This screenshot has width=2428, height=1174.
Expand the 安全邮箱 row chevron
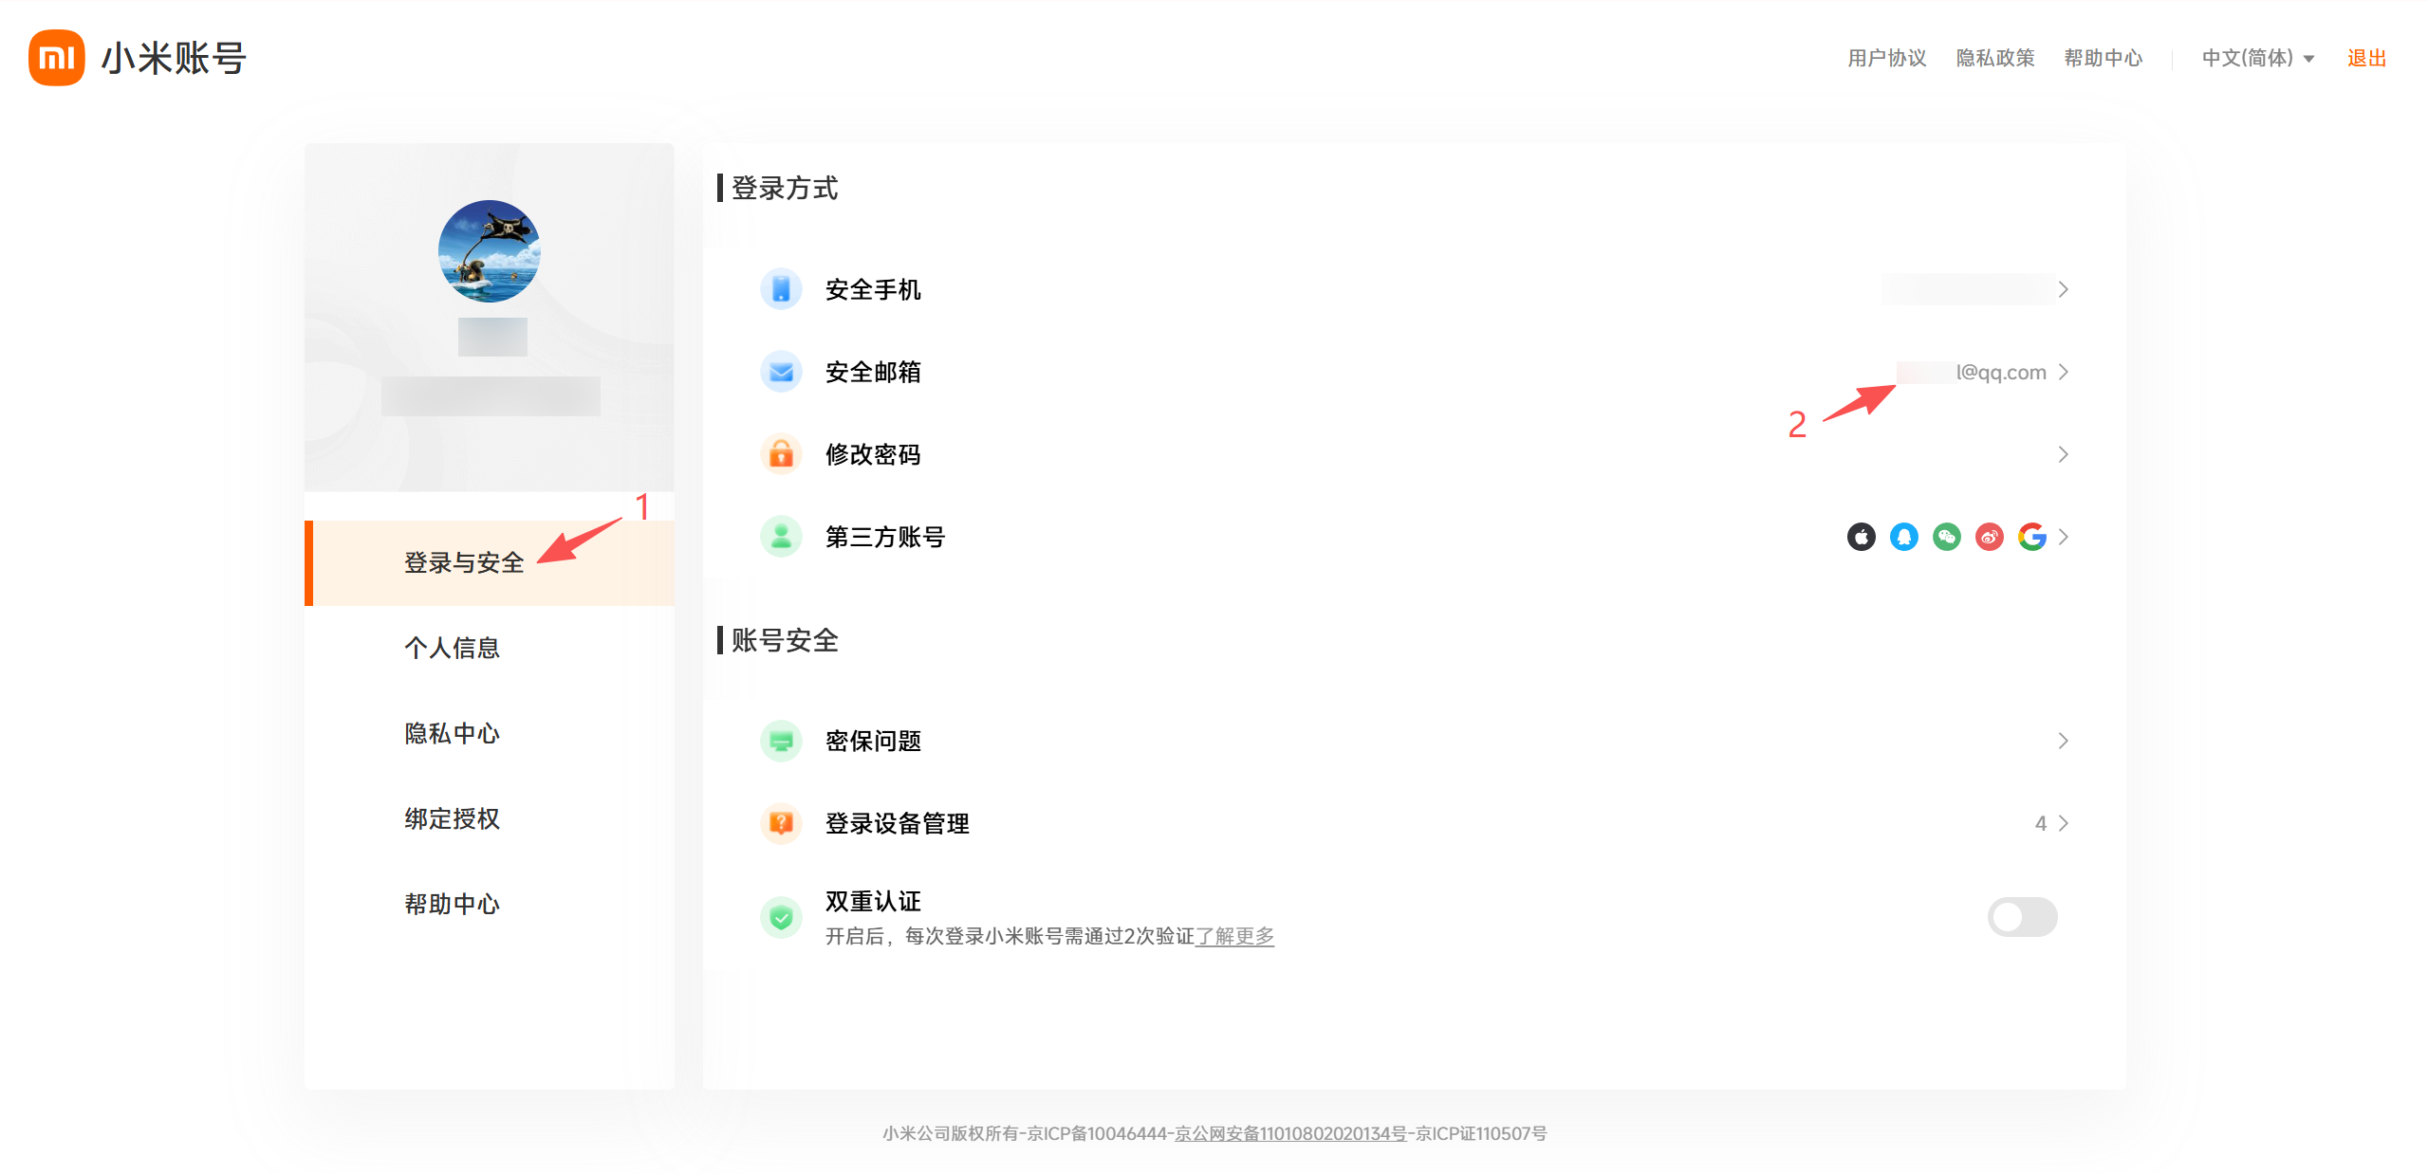point(2062,372)
